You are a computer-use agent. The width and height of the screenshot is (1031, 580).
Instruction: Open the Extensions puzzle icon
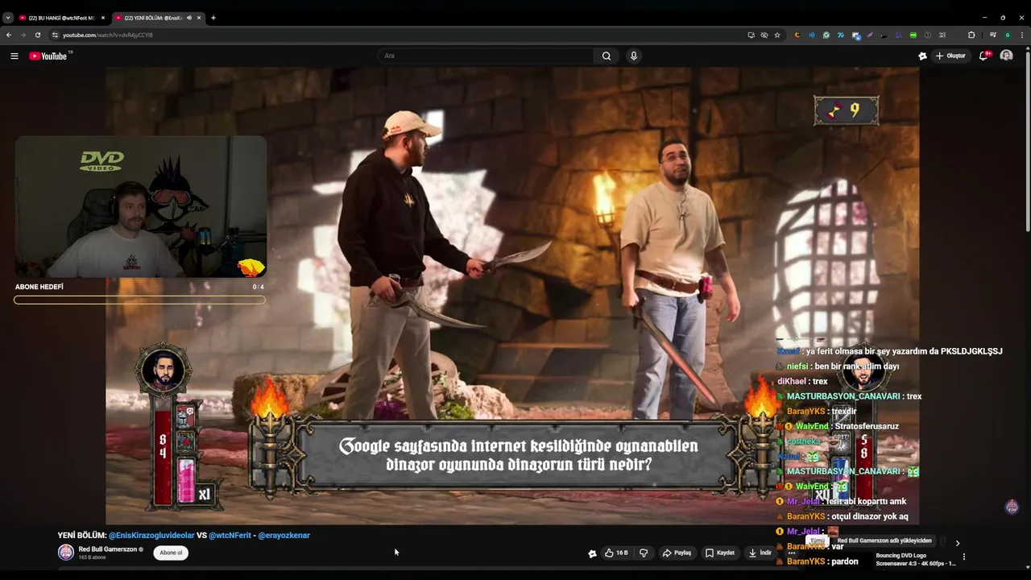971,35
